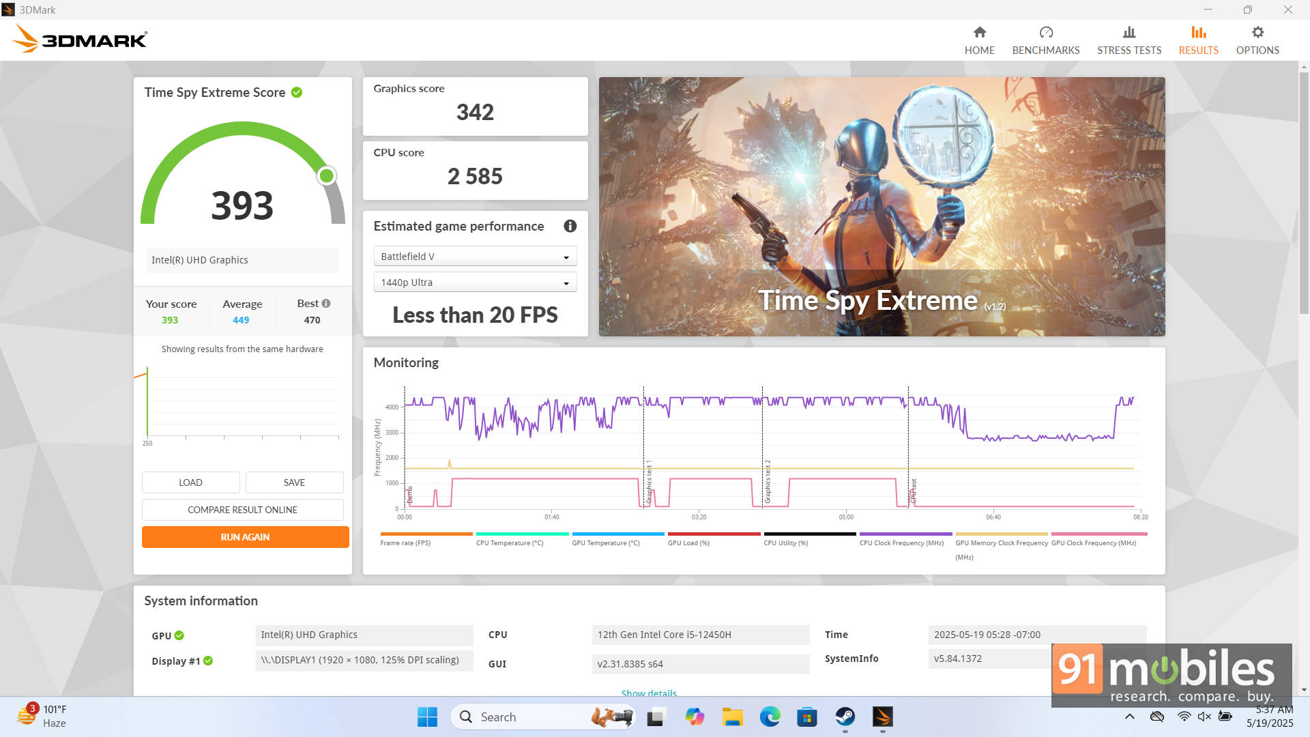This screenshot has width=1310, height=737.
Task: Click the Windows taskbar Search box
Action: [543, 717]
